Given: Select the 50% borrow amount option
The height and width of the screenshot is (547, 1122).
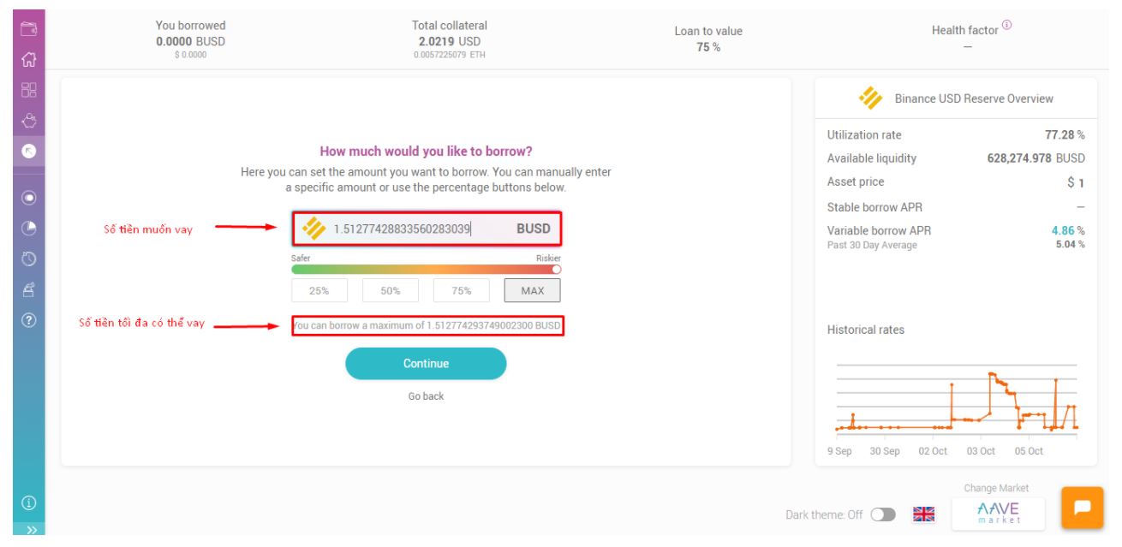Looking at the screenshot, I should [391, 291].
